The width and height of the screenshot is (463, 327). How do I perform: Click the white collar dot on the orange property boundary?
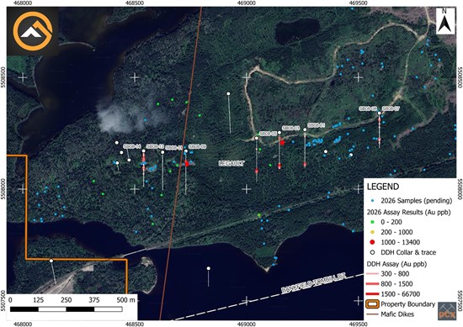coord(51,261)
